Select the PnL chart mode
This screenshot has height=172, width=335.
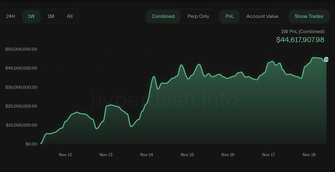click(x=230, y=16)
